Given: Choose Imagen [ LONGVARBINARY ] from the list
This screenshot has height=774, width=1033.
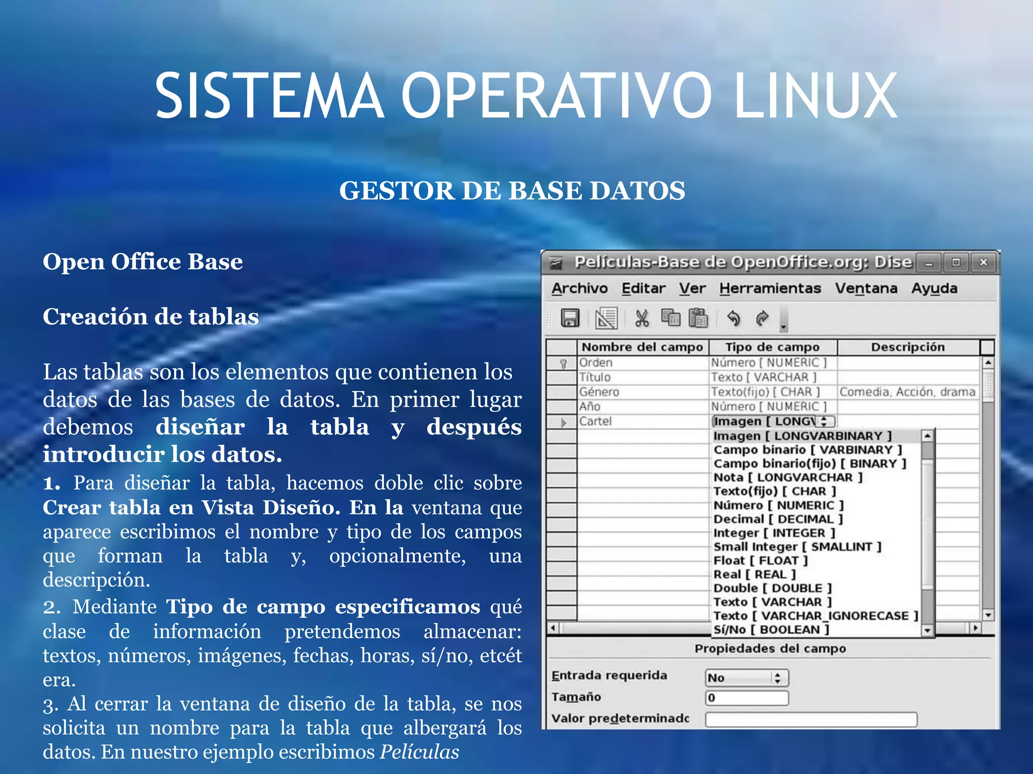Looking at the screenshot, I should (x=816, y=436).
